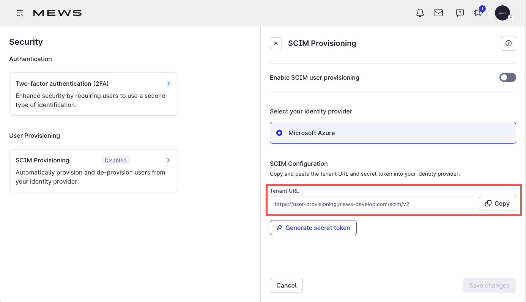
Task: Open the mail envelope icon
Action: 438,13
